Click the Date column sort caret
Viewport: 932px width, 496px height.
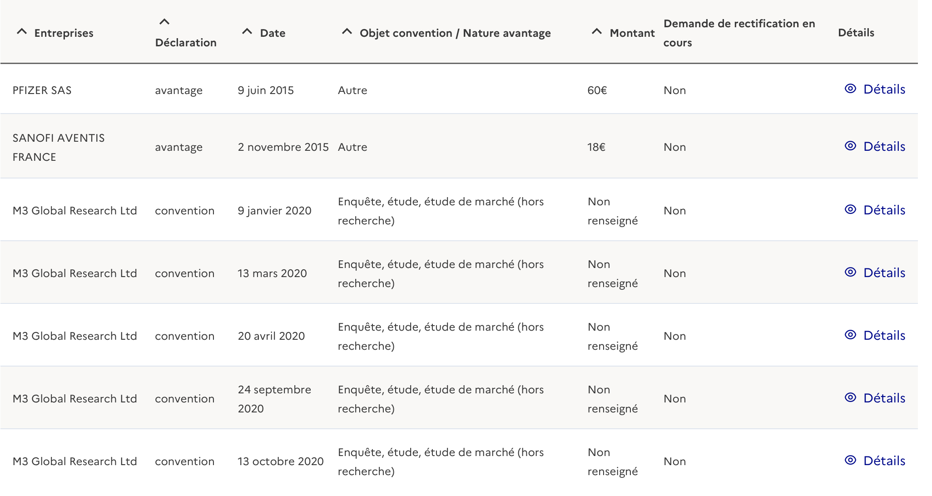pyautogui.click(x=247, y=32)
